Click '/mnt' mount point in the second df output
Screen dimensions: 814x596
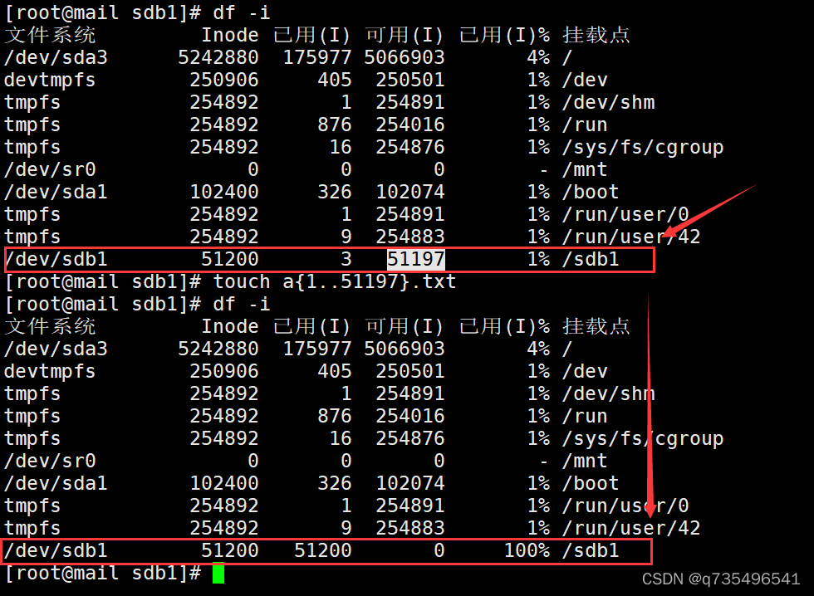(585, 461)
